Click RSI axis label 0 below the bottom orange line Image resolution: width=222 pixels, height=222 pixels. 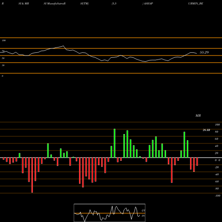click(x=2, y=76)
